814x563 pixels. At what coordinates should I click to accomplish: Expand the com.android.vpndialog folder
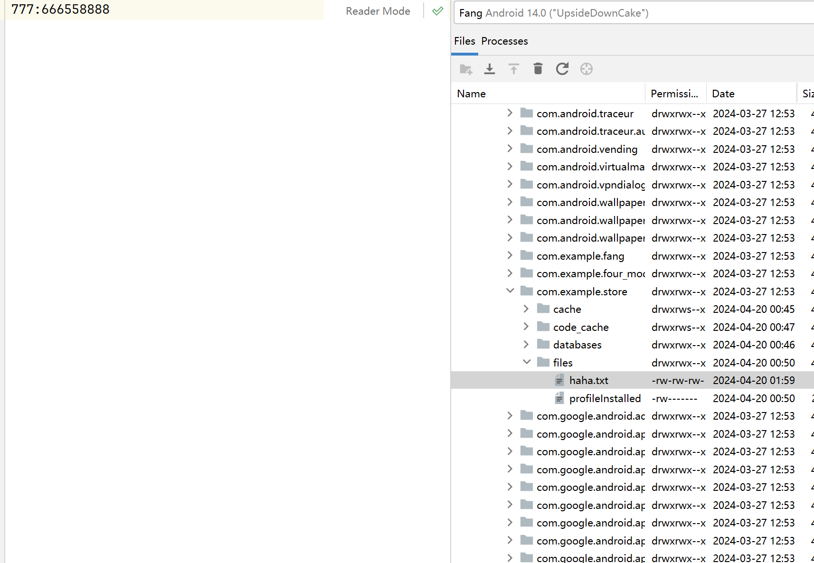click(510, 184)
